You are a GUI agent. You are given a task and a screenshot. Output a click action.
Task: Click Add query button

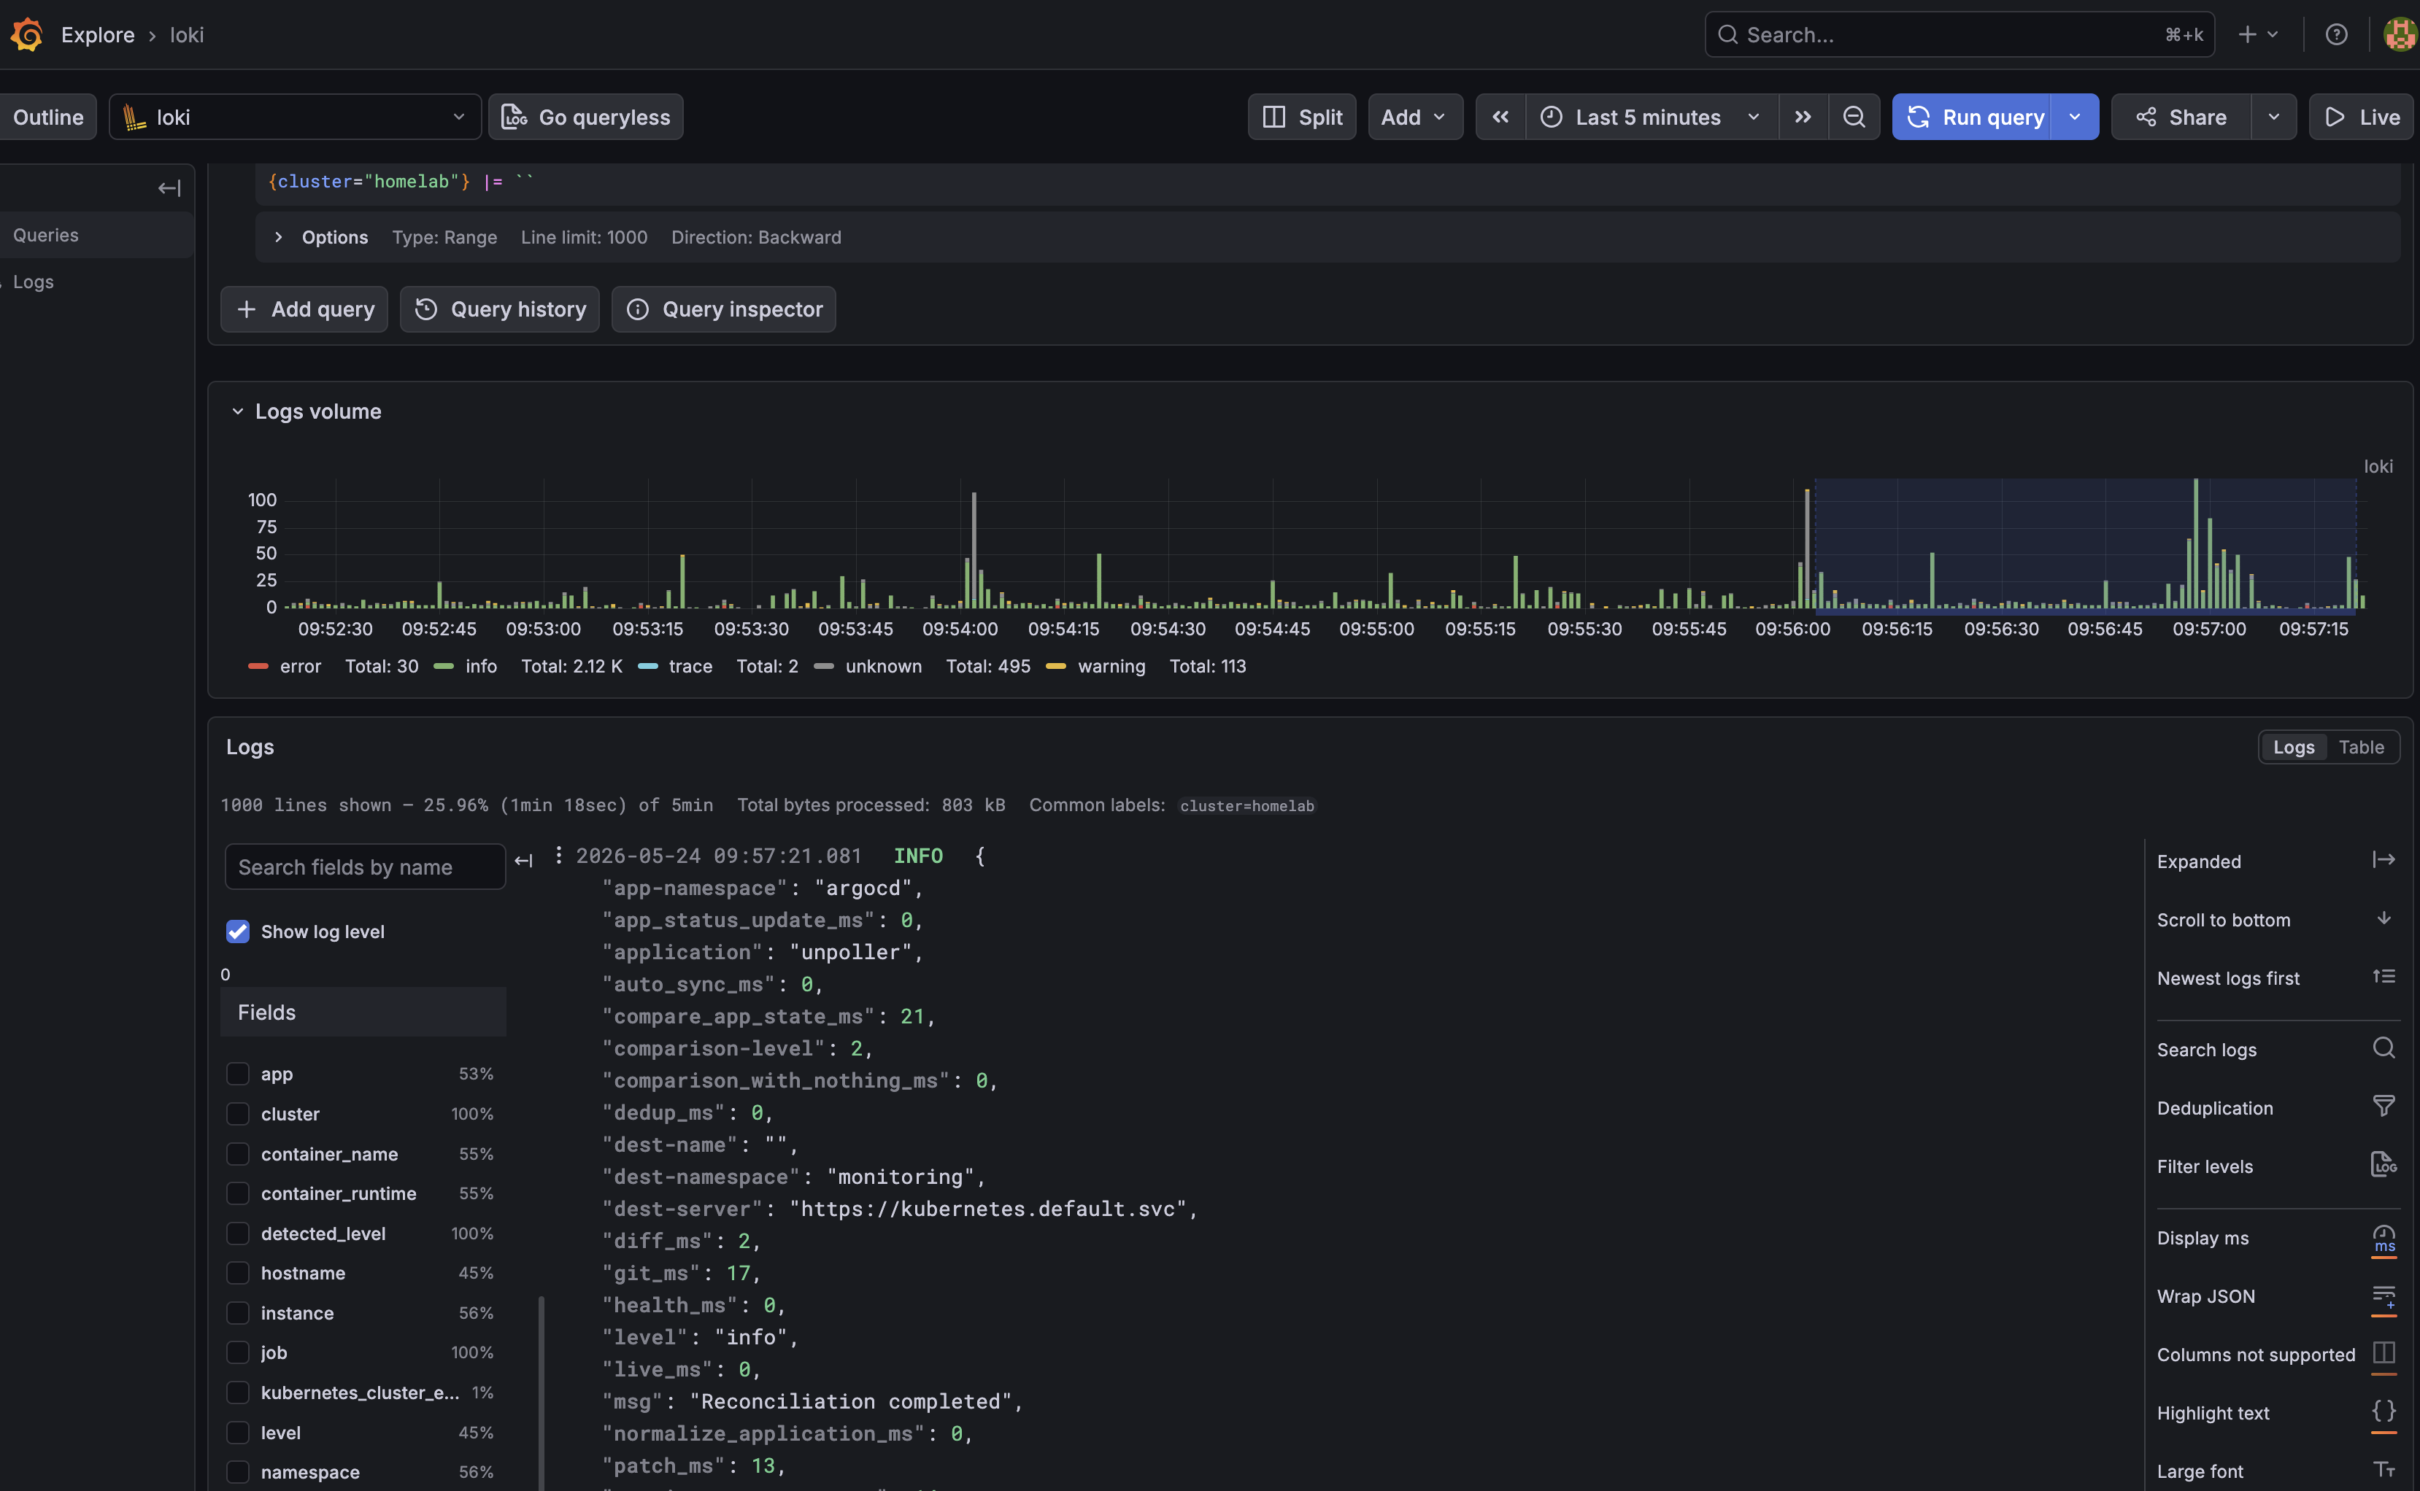pyautogui.click(x=304, y=309)
